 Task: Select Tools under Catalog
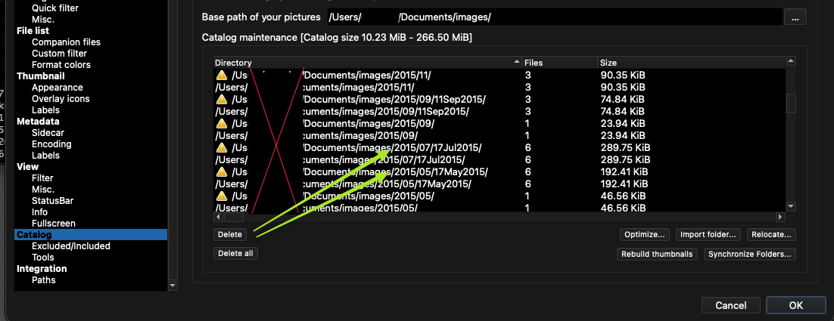point(43,258)
